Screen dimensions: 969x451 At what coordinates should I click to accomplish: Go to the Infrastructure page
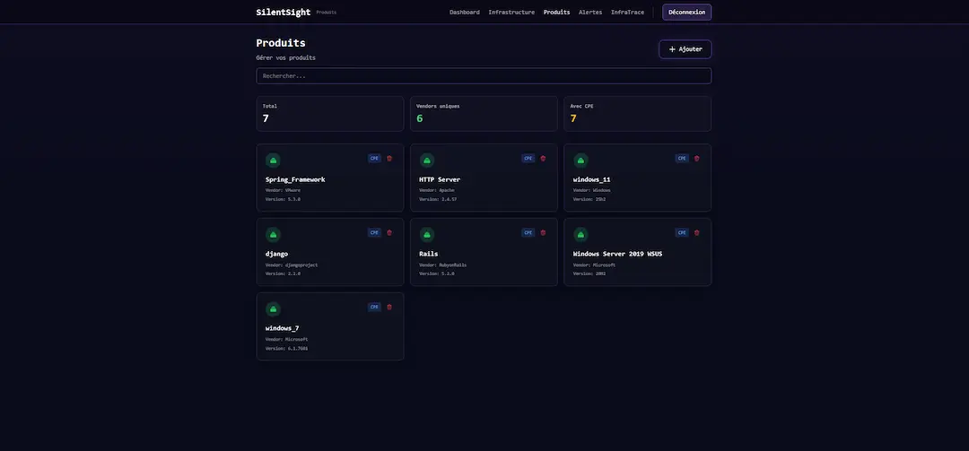click(511, 13)
